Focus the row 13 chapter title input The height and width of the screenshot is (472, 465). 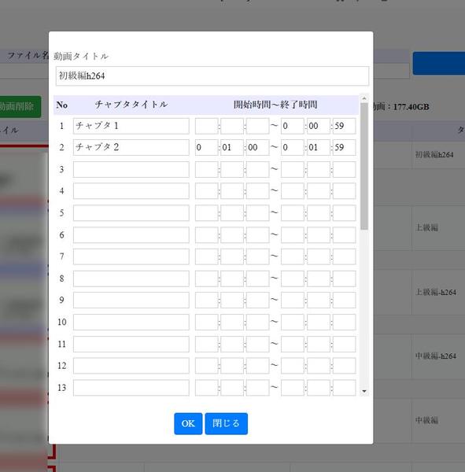point(131,388)
